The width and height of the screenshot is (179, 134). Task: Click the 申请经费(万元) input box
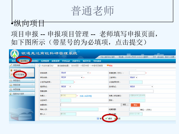[137, 73]
